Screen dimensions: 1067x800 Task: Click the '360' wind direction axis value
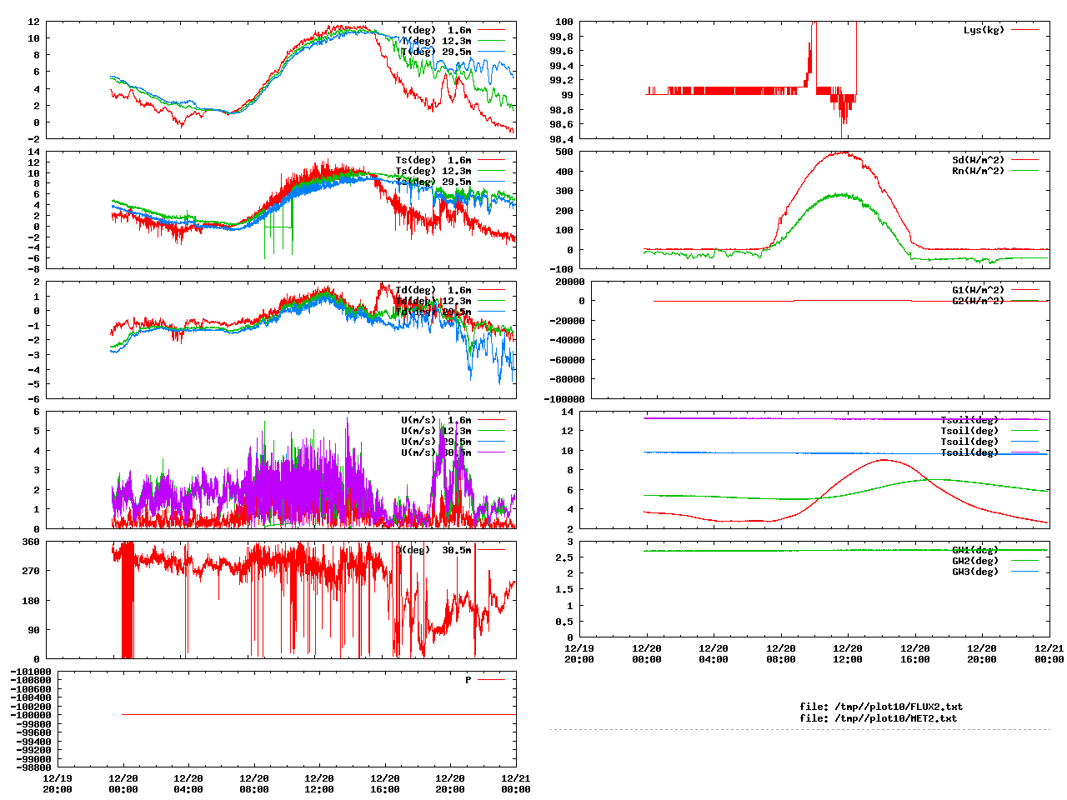(31, 542)
